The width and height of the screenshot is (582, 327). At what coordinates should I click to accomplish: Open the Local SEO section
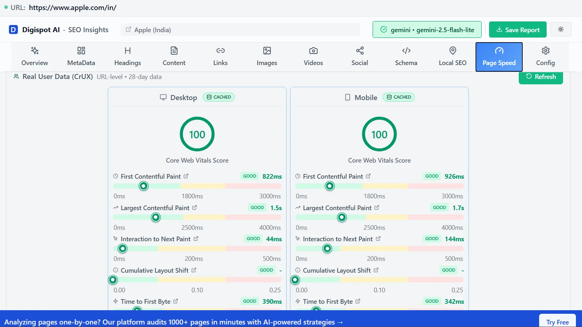(x=452, y=56)
